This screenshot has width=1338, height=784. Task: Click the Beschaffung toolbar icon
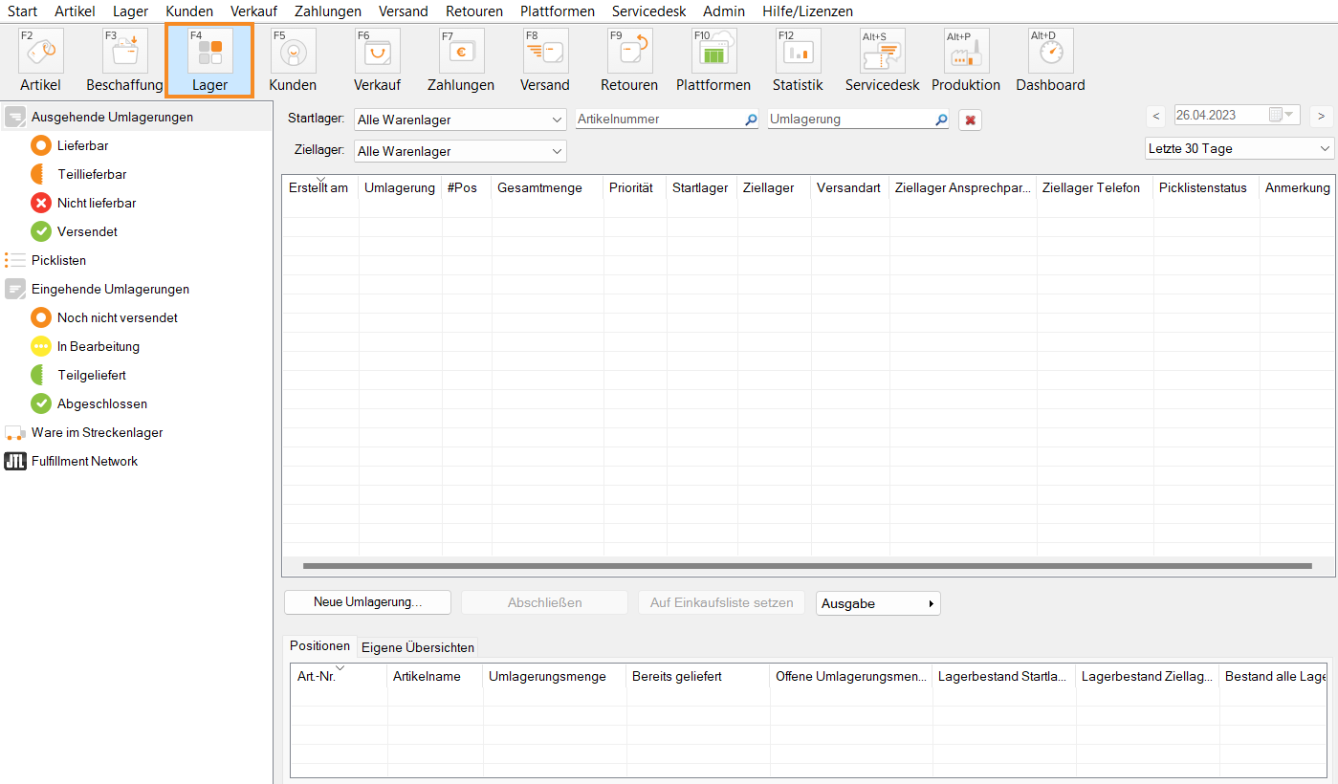coord(124,52)
